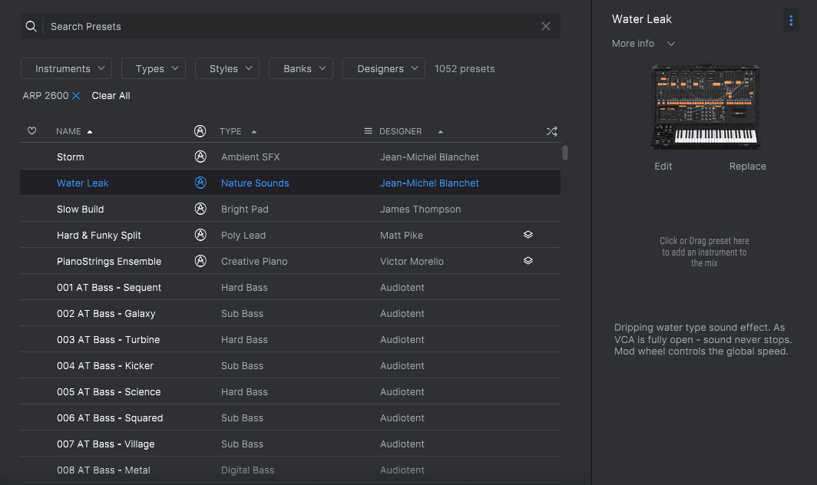Image resolution: width=817 pixels, height=485 pixels.
Task: Open the Instruments filter dropdown
Action: pos(66,68)
